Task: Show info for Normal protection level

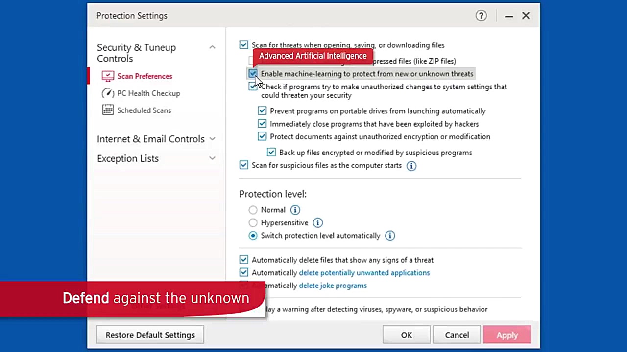Action: (x=295, y=210)
